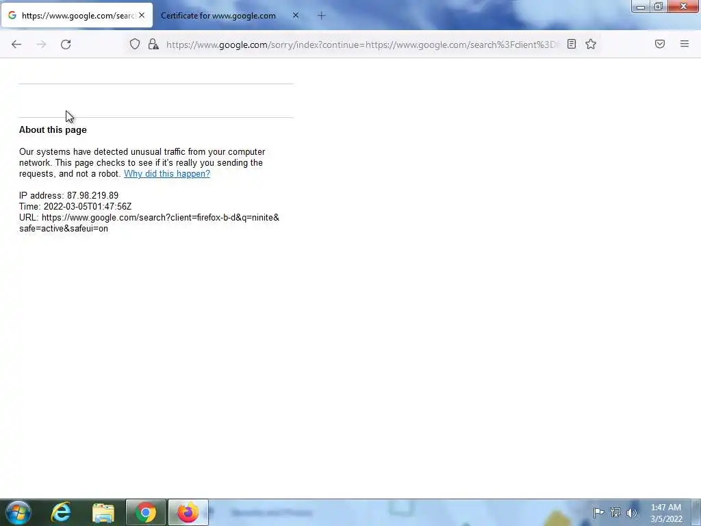
Task: Bookmark this page with the star
Action: 591,44
